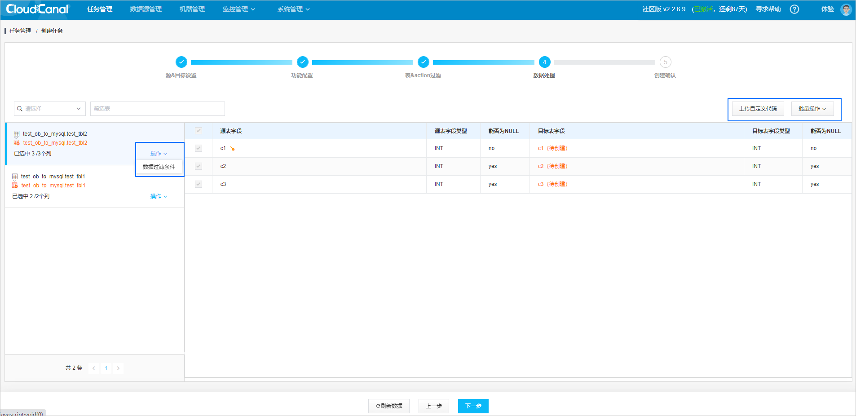
Task: Click the 下一步 button to proceed
Action: coord(473,406)
